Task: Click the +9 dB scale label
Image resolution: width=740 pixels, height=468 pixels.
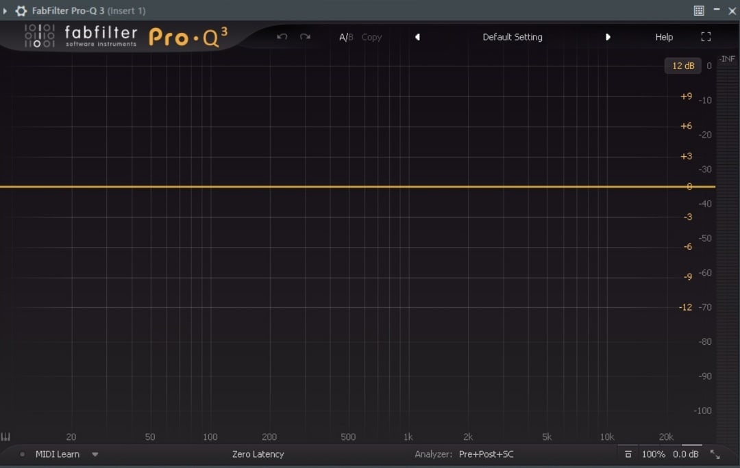Action: coord(686,96)
